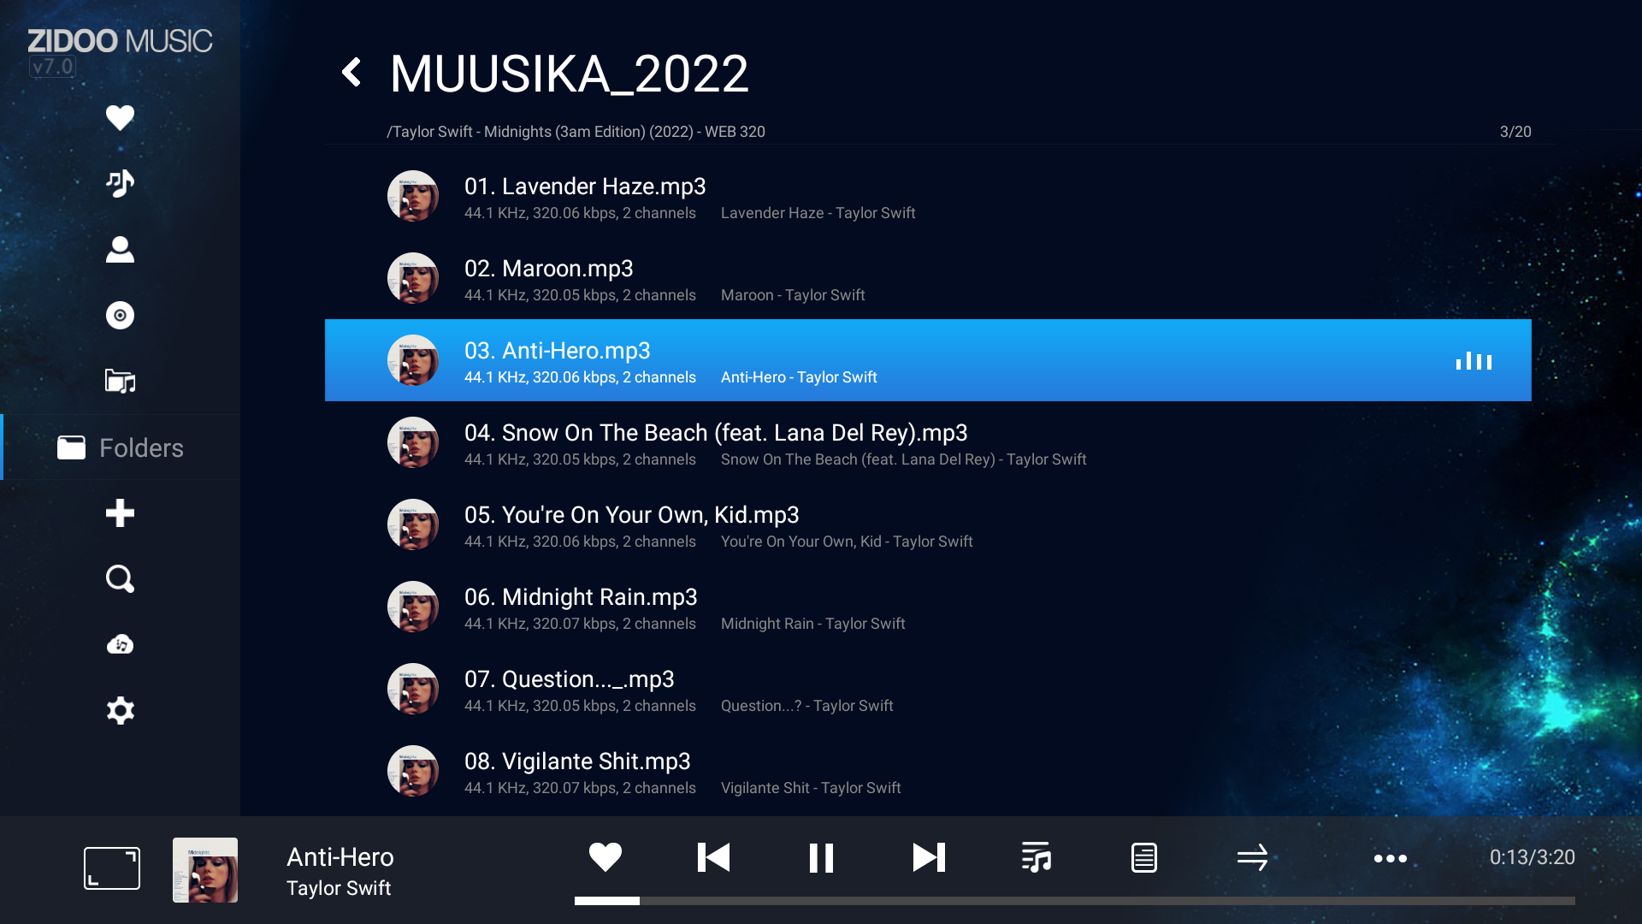The width and height of the screenshot is (1642, 924).
Task: Open the play queue icon
Action: pos(1037,857)
